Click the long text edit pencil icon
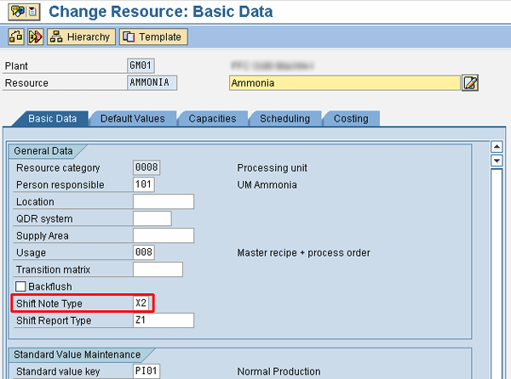511x379 pixels. tap(469, 82)
